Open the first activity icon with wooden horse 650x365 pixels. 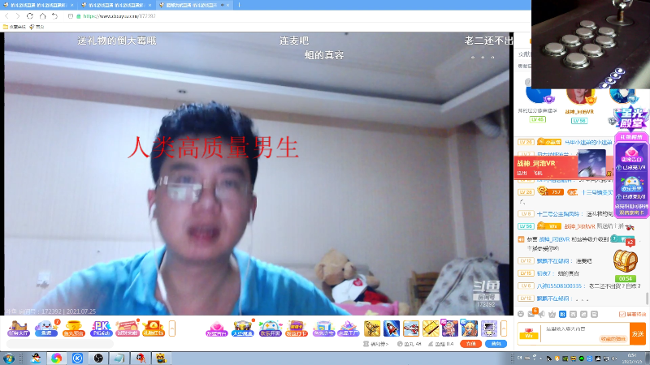point(18,328)
